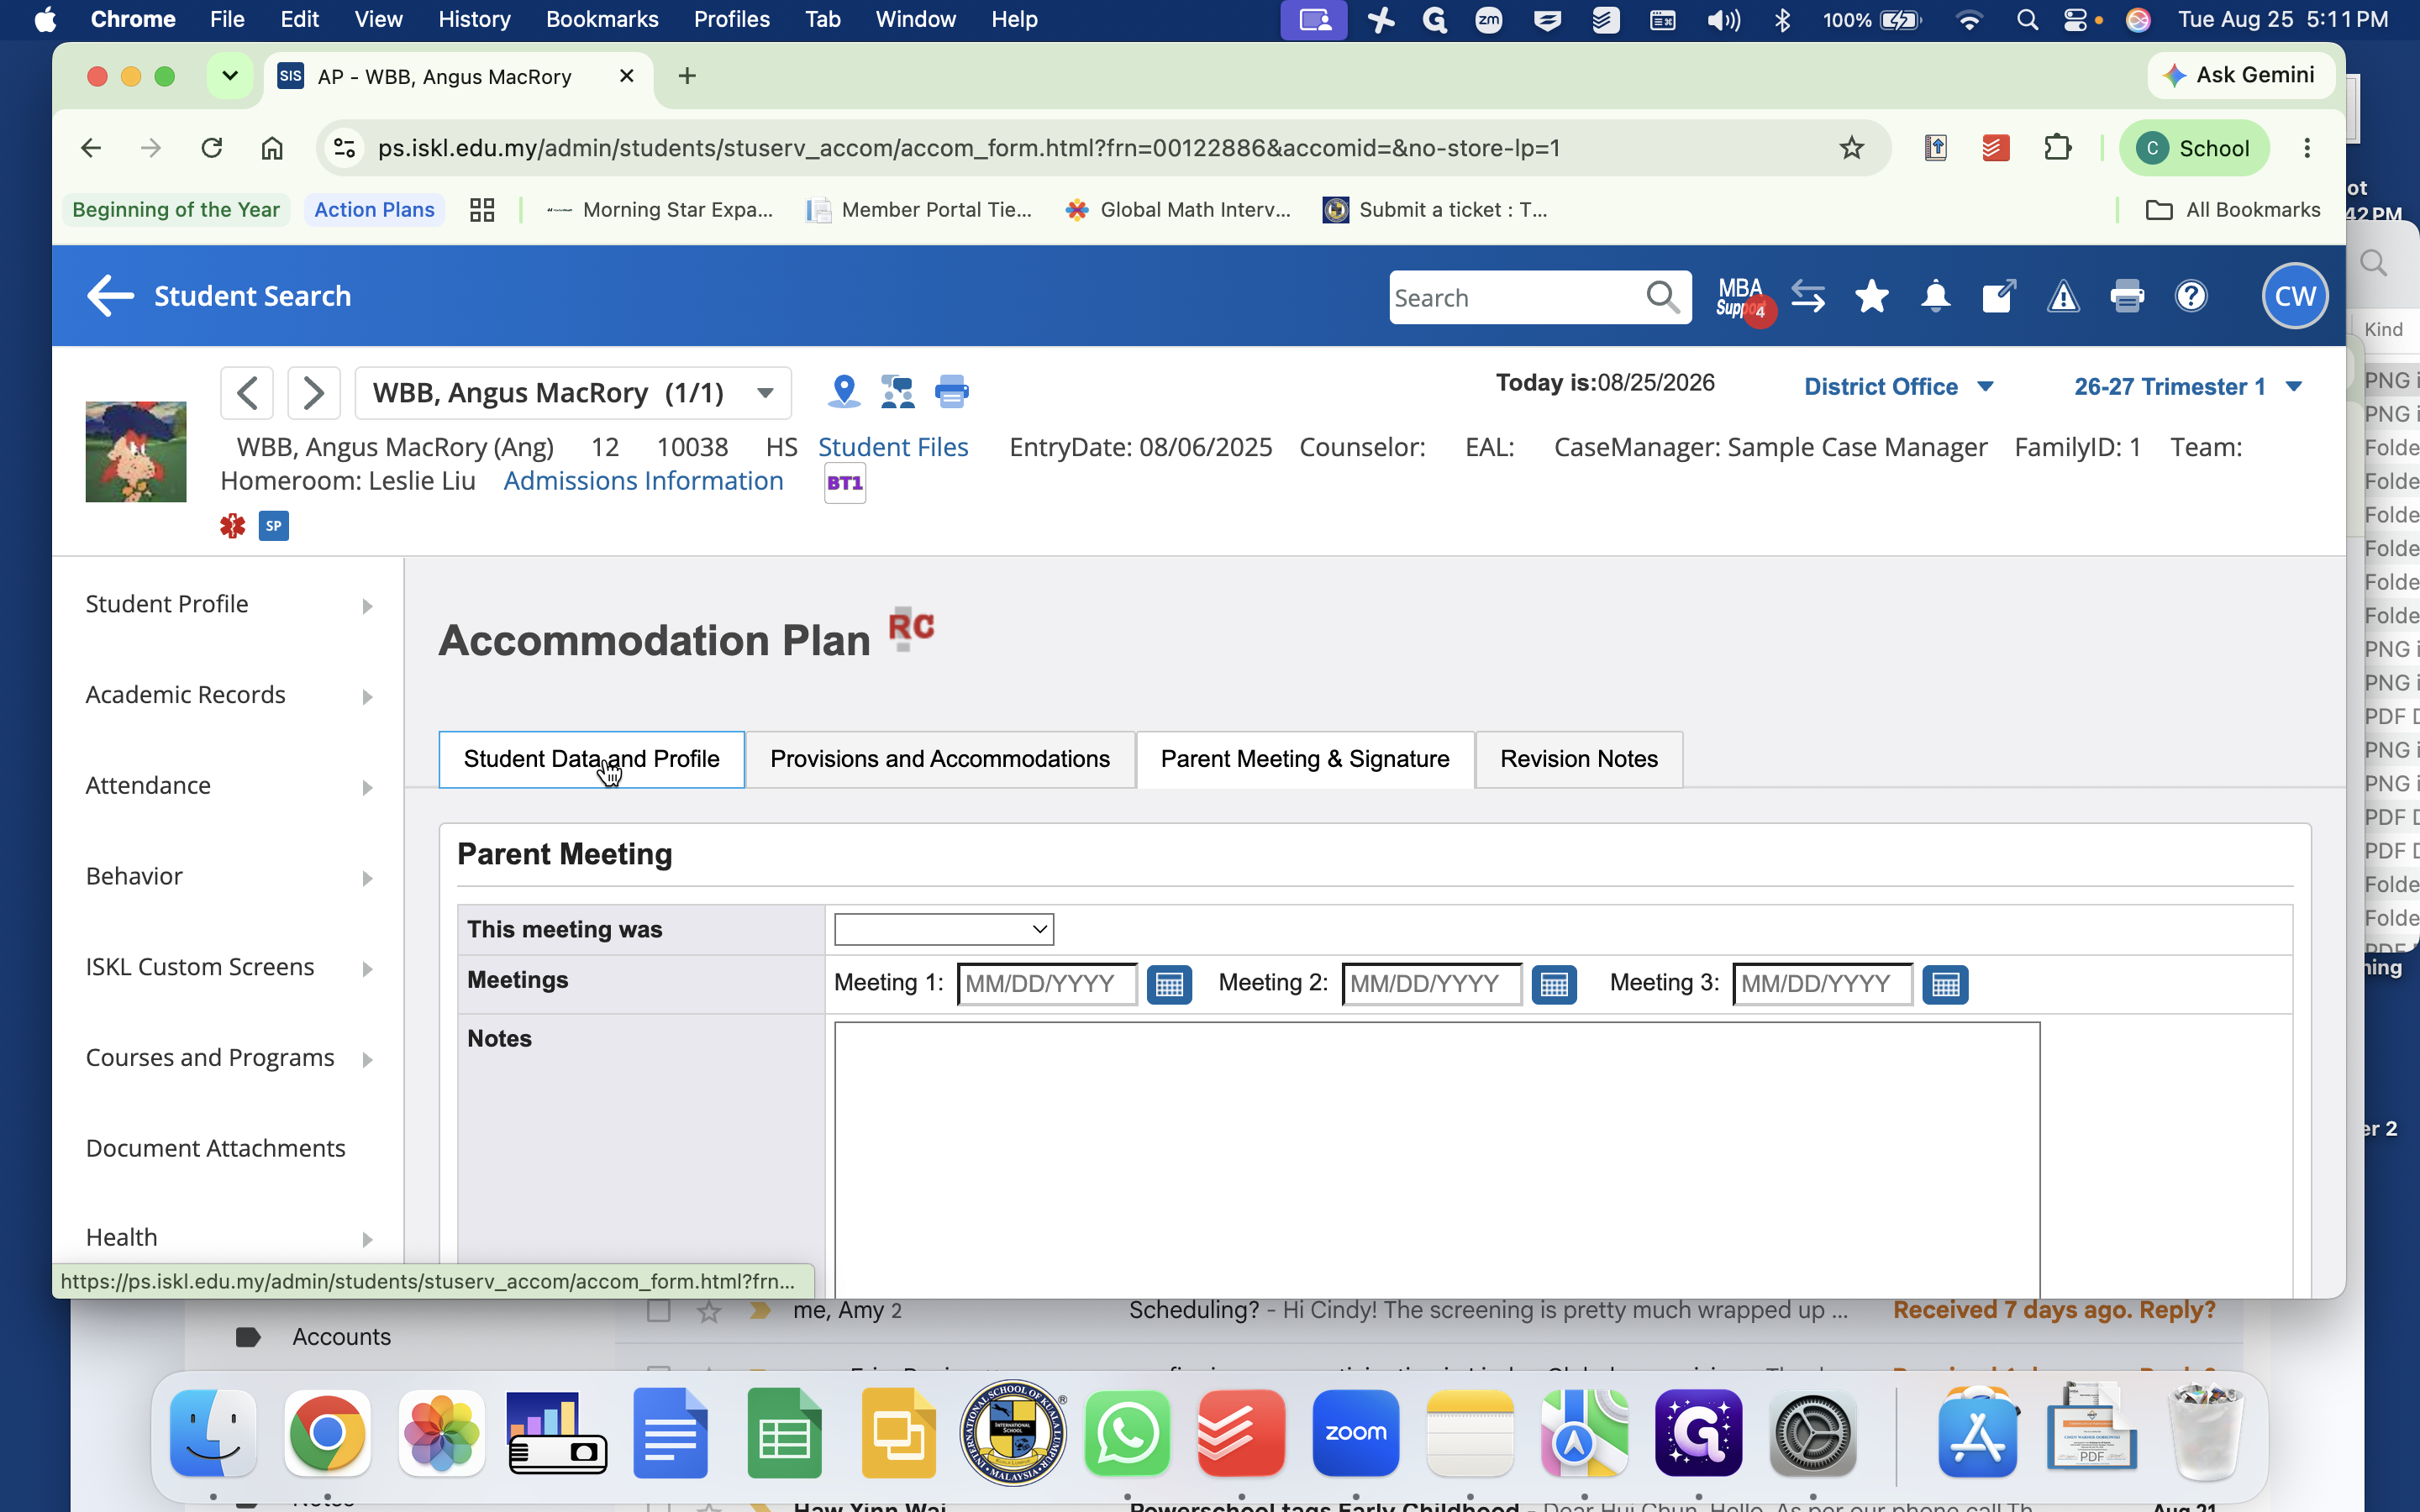Open the Profiles menu in menu bar

731,19
